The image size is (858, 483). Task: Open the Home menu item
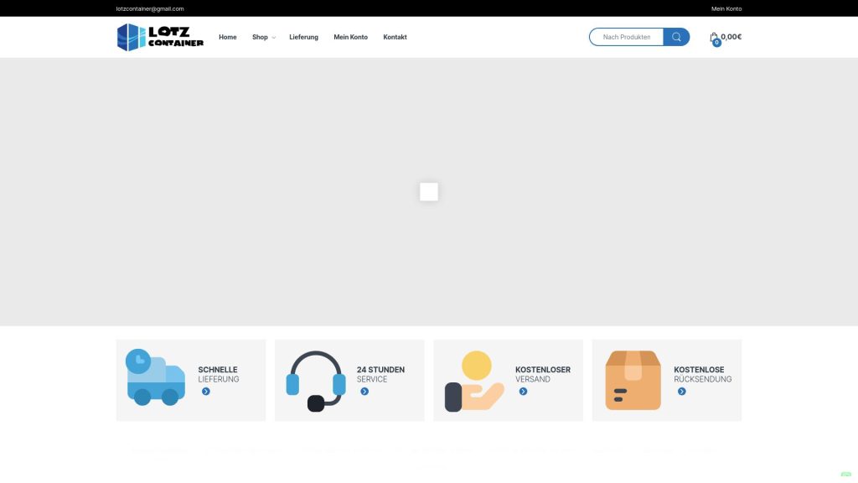point(228,37)
